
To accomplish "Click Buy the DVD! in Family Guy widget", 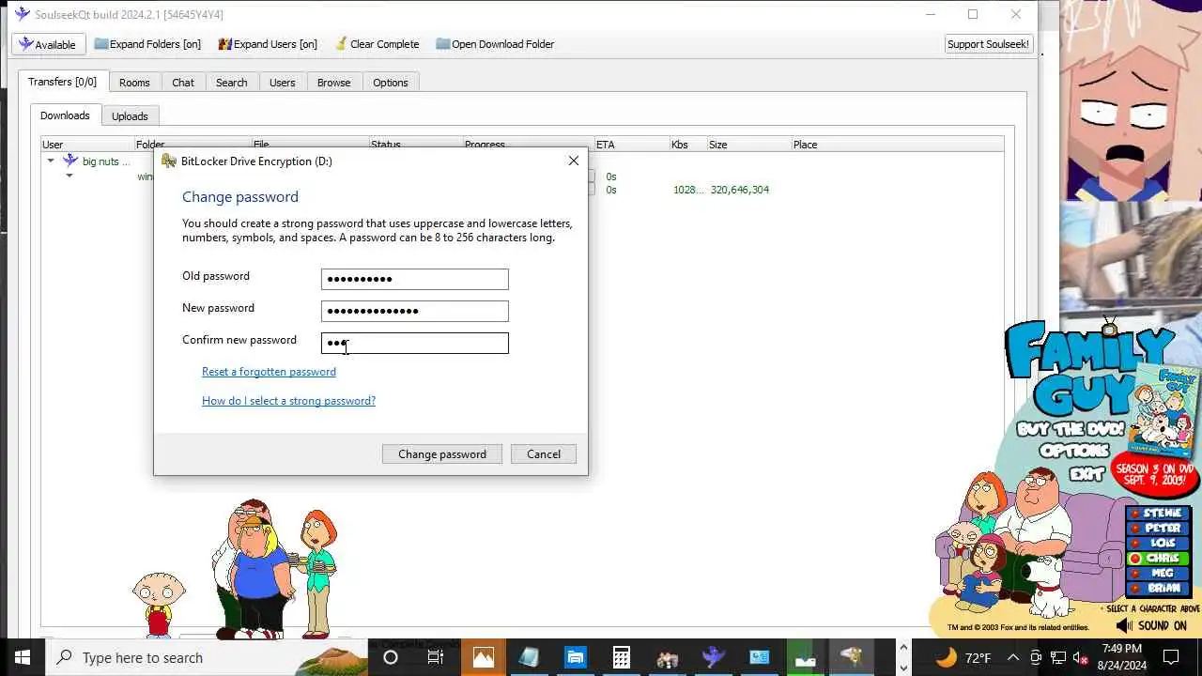I will click(x=1071, y=429).
